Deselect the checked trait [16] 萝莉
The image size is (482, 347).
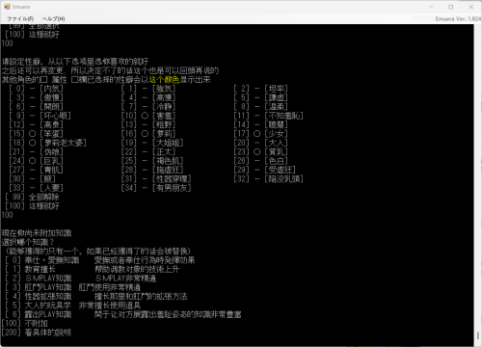[x=148, y=133]
